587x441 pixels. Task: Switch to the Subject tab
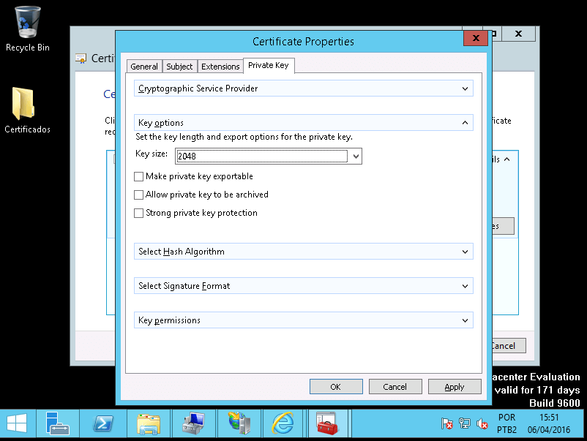(x=179, y=67)
